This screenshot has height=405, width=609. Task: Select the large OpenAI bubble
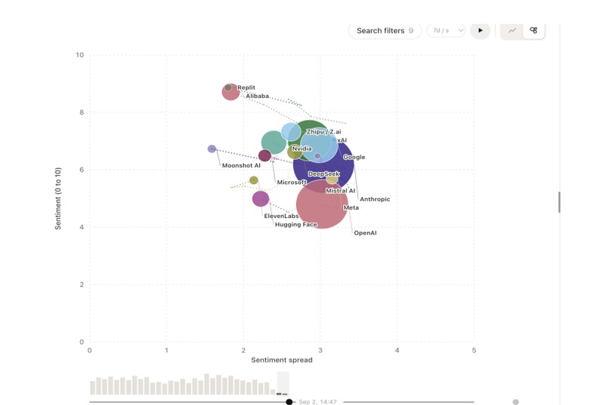pyautogui.click(x=322, y=204)
